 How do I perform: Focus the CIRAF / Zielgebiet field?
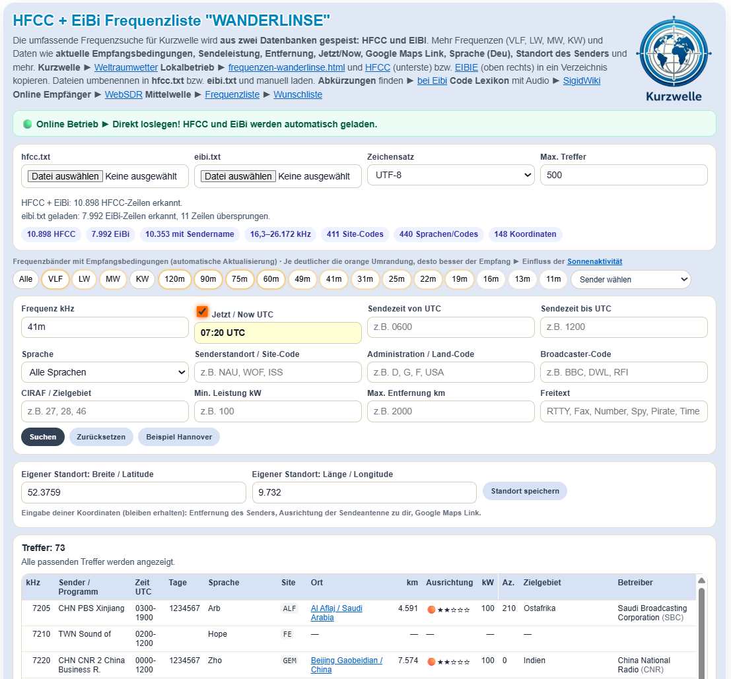point(105,411)
